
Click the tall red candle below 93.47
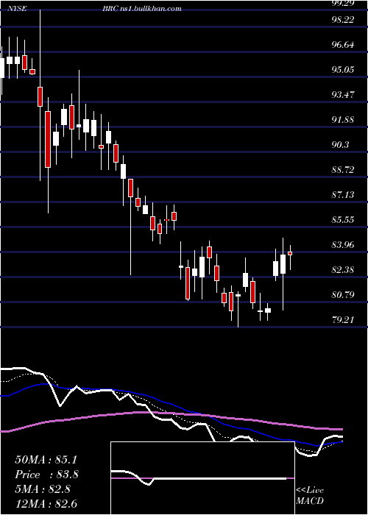[48, 139]
